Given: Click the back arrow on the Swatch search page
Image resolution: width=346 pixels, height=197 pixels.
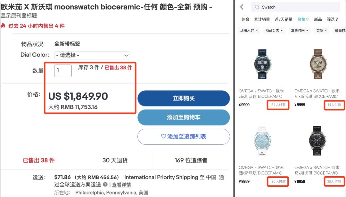Looking at the screenshot, I should pos(242,7).
